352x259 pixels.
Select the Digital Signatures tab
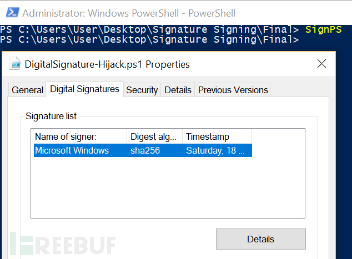pyautogui.click(x=84, y=89)
